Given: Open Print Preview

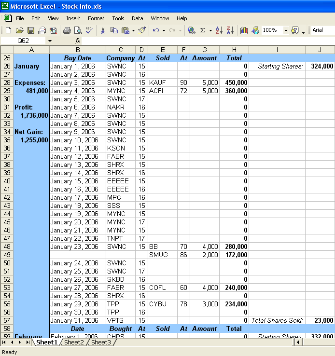Looking at the screenshot, I should click(78, 30).
